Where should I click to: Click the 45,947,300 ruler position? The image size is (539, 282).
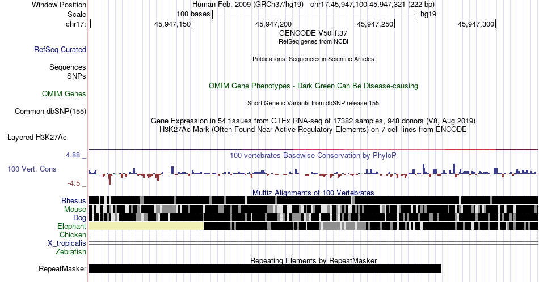[476, 24]
